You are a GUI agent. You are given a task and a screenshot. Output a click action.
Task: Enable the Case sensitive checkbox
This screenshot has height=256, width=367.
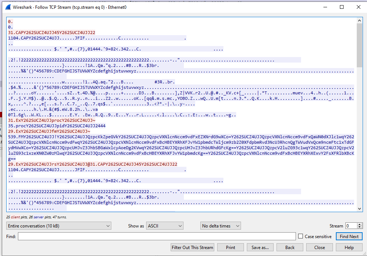pyautogui.click(x=301, y=237)
